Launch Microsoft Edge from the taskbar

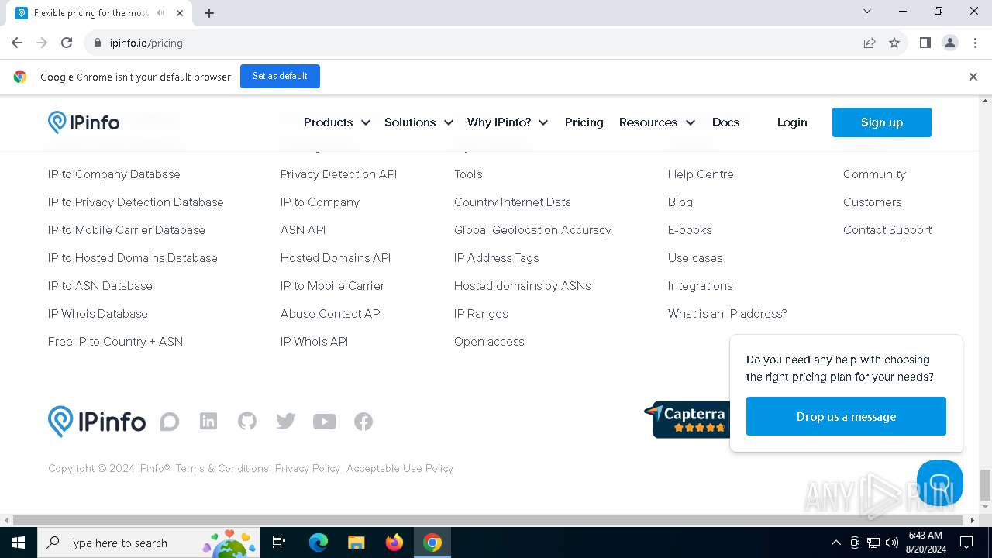(319, 542)
